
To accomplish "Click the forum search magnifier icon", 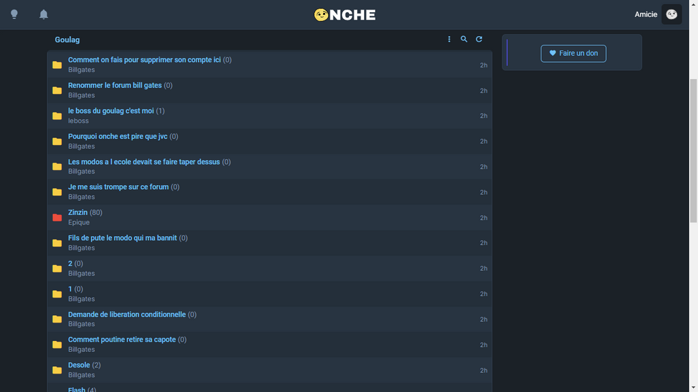I will [464, 39].
